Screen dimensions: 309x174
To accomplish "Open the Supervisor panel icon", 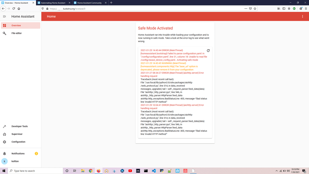I will (4, 134).
